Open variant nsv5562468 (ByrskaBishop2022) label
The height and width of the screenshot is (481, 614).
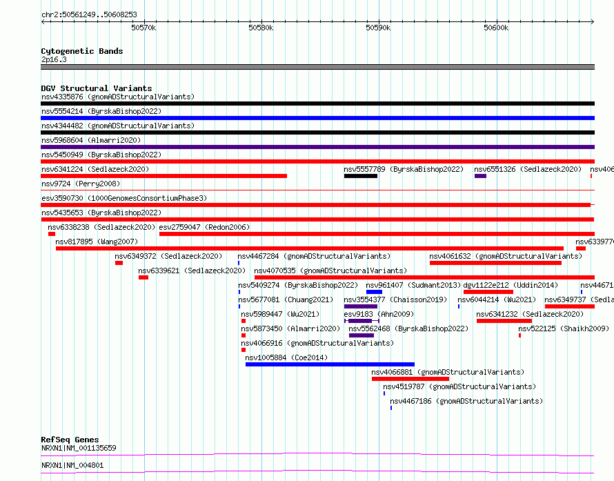(x=408, y=328)
